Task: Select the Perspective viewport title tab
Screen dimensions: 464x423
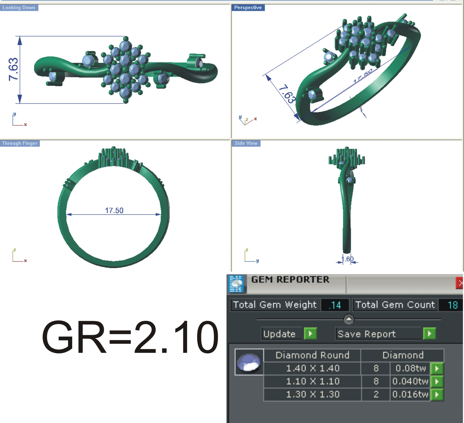Action: (248, 7)
